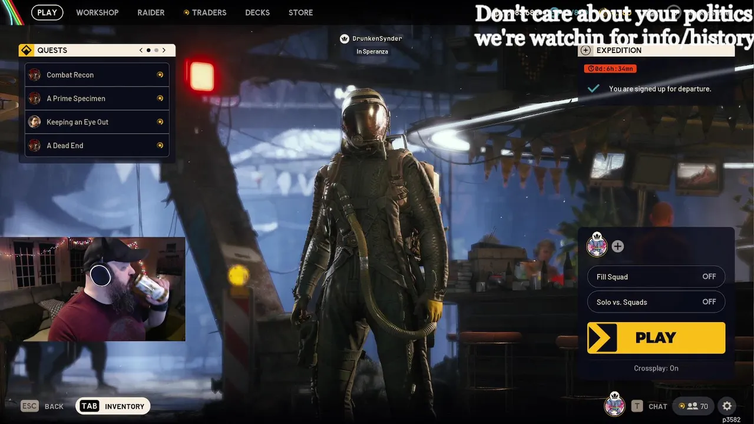
Task: Click the Crossplay: On label
Action: click(656, 368)
